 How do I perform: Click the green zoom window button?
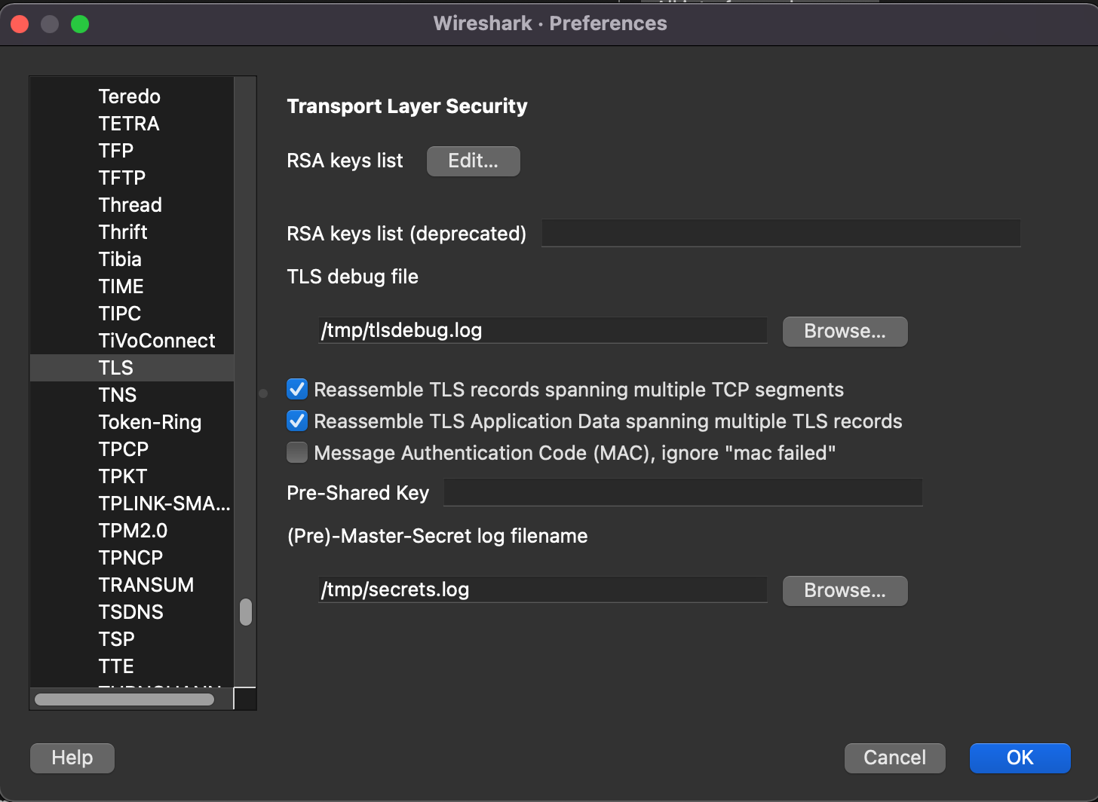pos(80,24)
